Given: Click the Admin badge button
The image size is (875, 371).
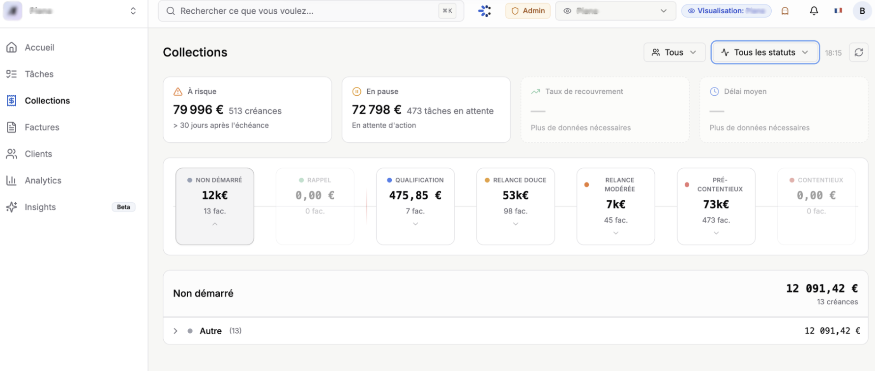Looking at the screenshot, I should 527,11.
